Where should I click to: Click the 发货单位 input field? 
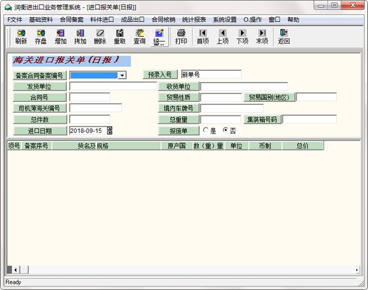pyautogui.click(x=113, y=86)
